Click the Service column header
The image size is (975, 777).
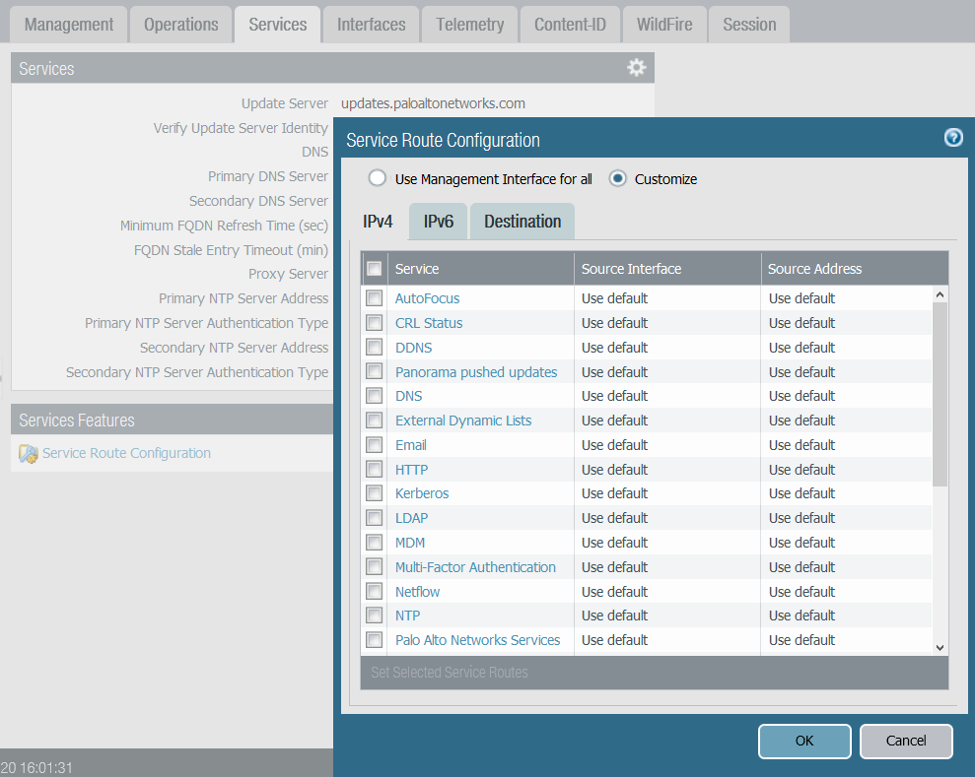coord(481,268)
